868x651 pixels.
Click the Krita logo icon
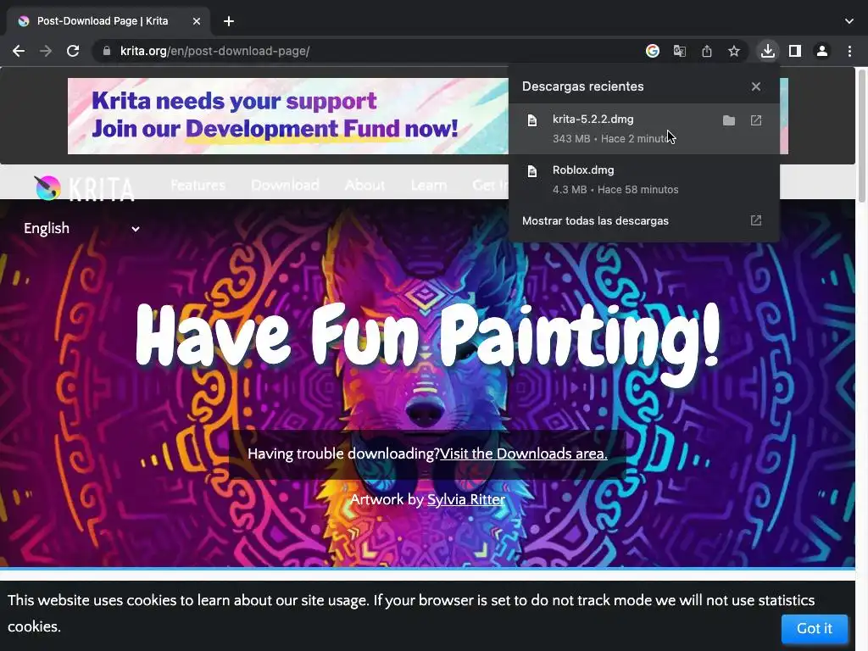pos(48,188)
